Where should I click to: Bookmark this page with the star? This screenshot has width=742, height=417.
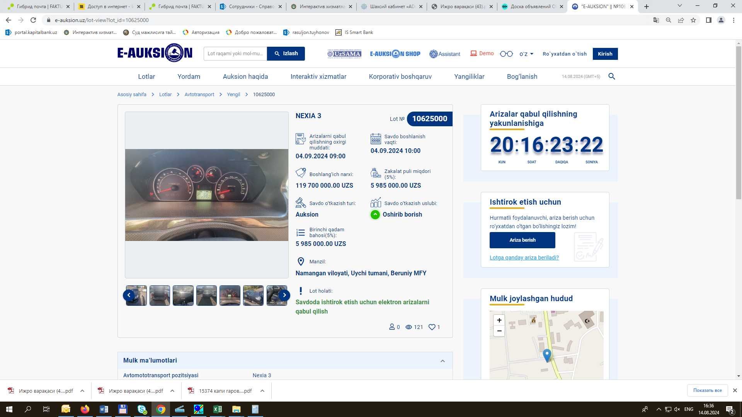pos(693,20)
